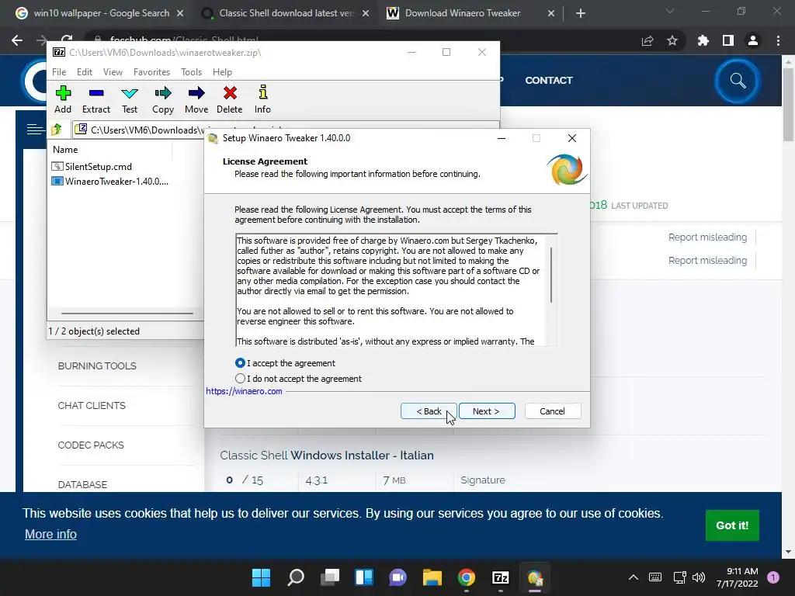Viewport: 795px width, 596px height.
Task: Accept cookies with Got it! button
Action: pyautogui.click(x=732, y=525)
